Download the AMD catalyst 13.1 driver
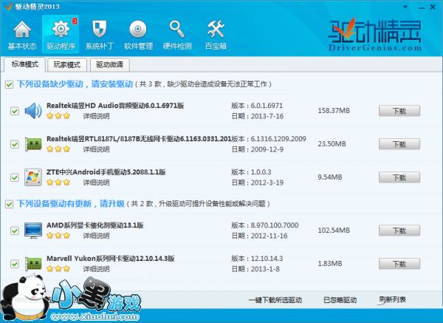The image size is (443, 323). [399, 231]
